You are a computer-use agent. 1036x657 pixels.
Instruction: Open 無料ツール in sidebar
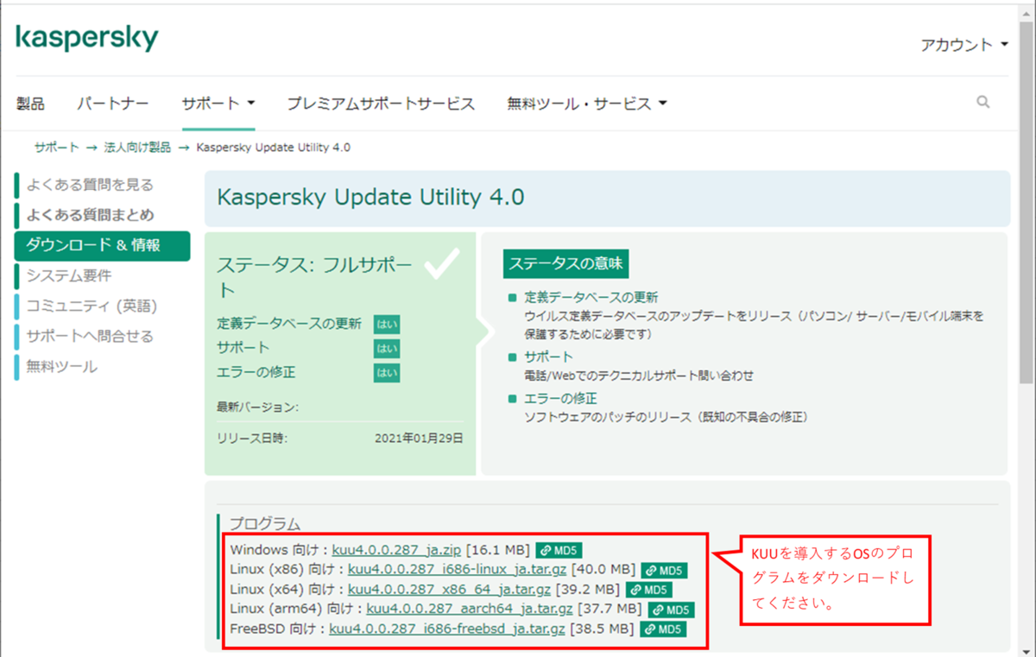click(61, 366)
